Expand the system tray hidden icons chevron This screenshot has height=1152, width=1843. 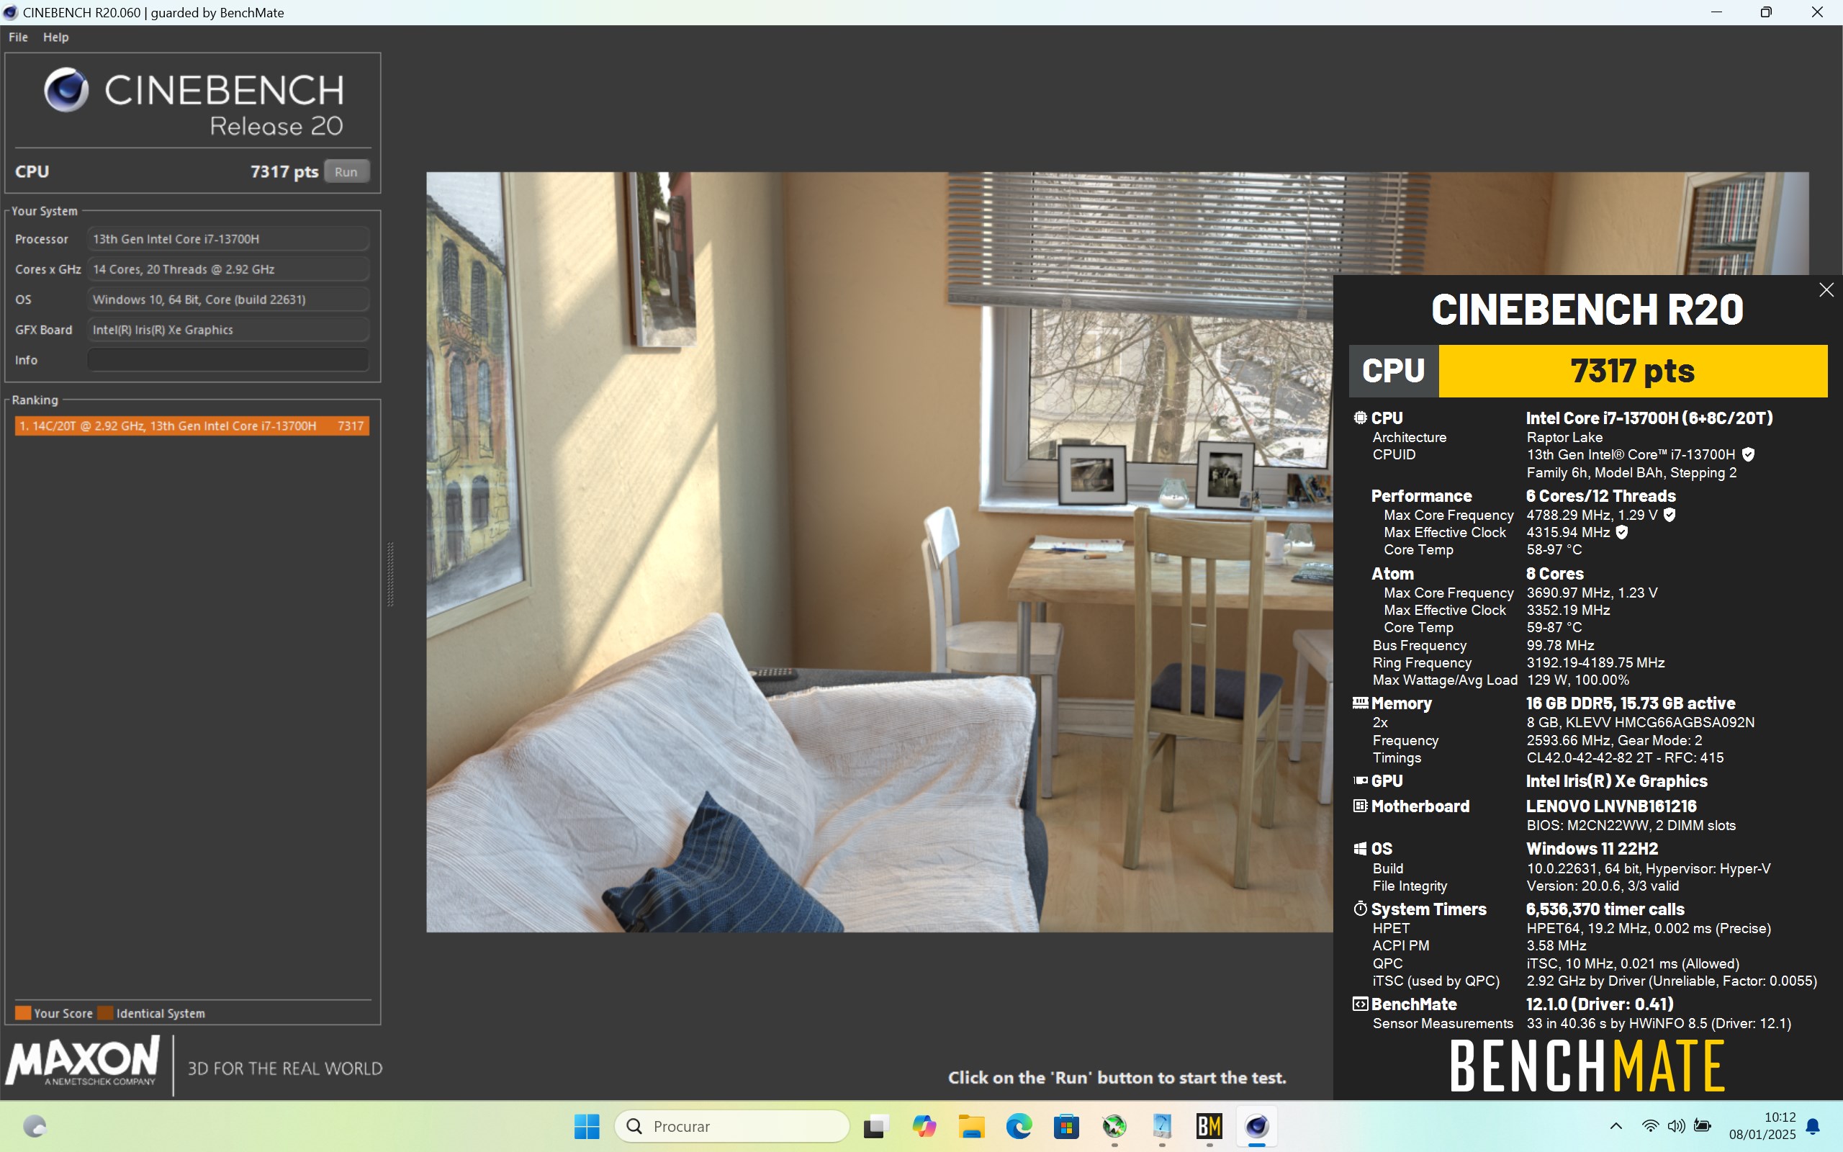pyautogui.click(x=1616, y=1126)
